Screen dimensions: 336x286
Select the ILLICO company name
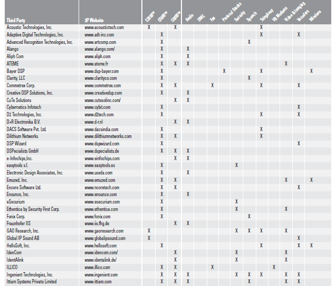tap(12, 267)
